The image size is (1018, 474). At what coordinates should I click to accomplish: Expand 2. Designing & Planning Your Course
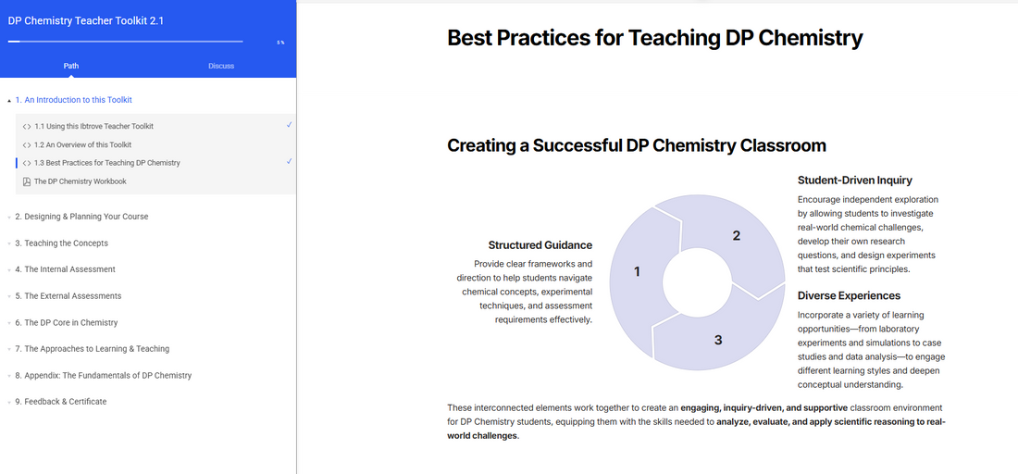(x=9, y=217)
